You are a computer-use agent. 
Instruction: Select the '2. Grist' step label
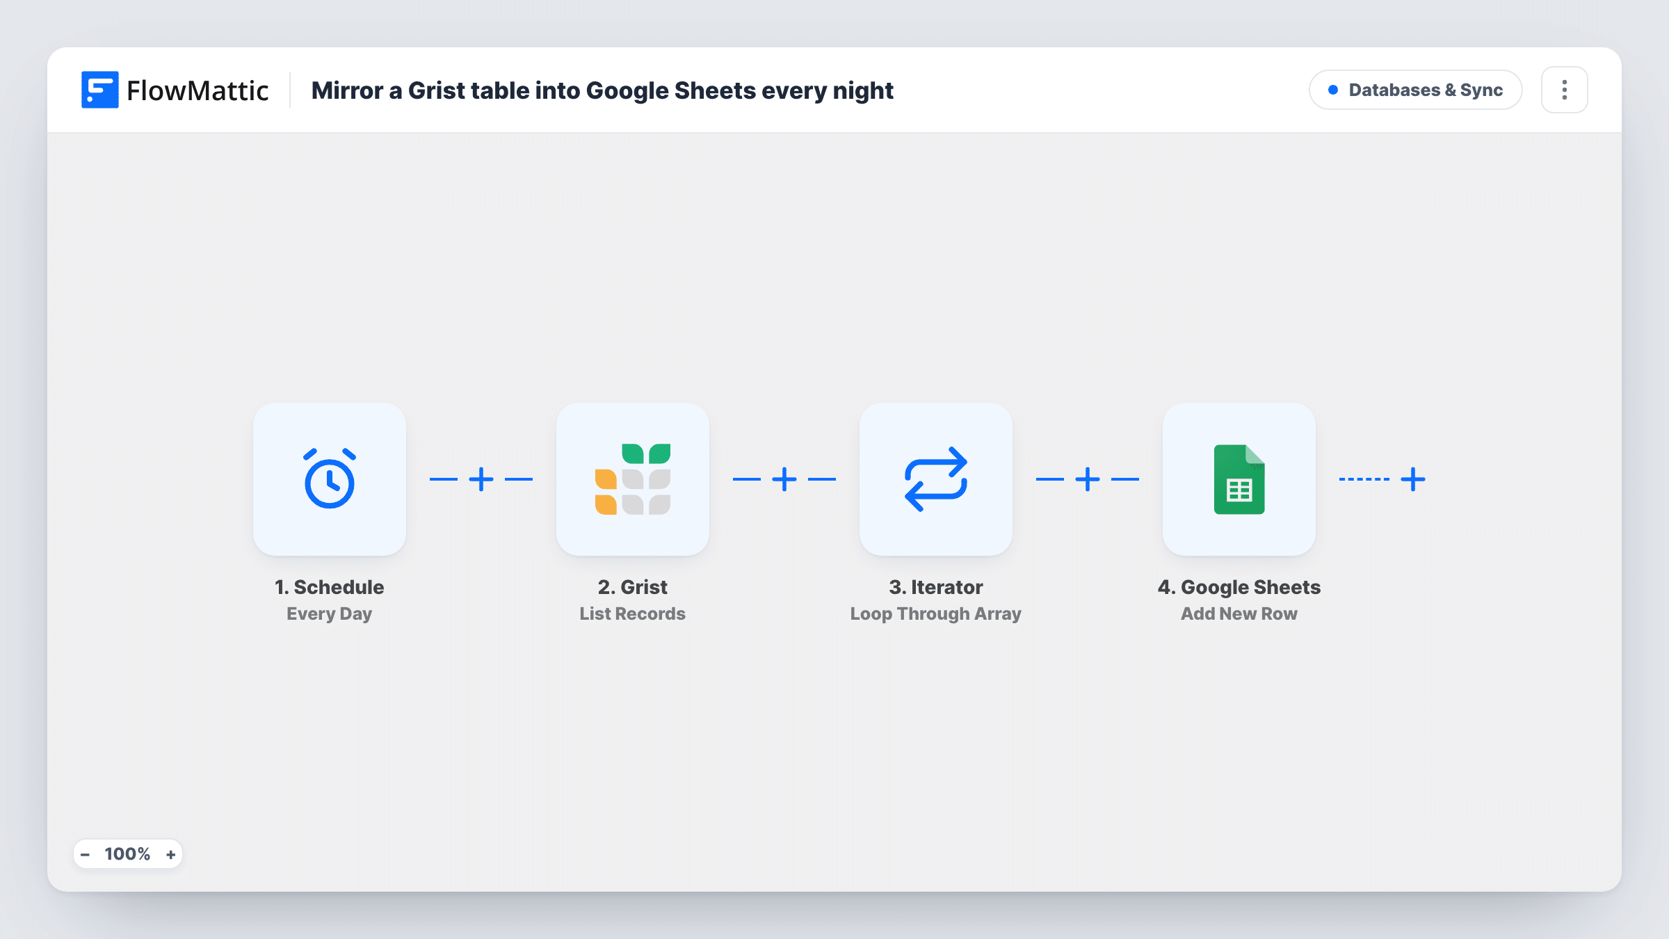[x=633, y=587]
